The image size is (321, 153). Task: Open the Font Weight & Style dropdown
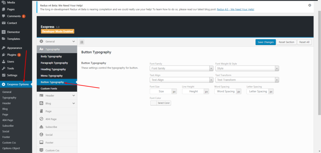pyautogui.click(x=247, y=68)
